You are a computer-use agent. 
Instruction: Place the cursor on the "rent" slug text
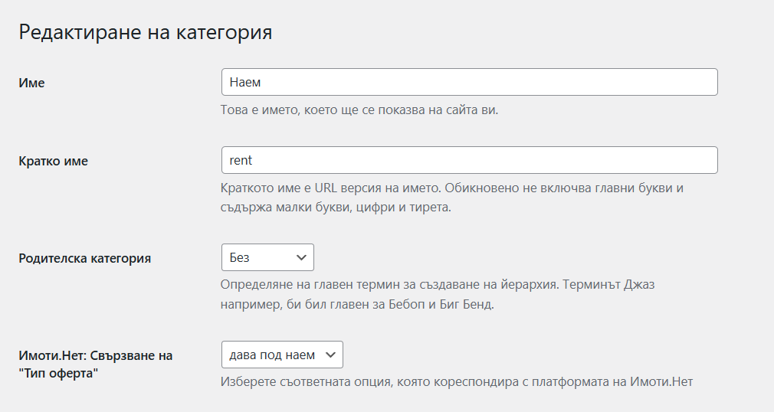(241, 161)
